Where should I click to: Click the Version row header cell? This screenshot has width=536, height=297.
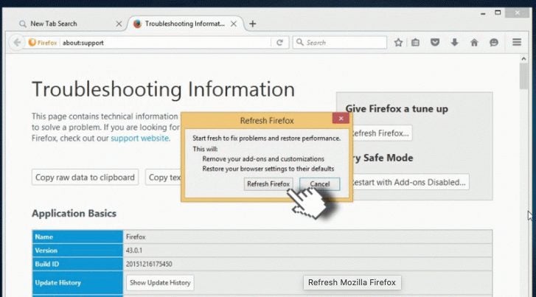click(x=77, y=250)
